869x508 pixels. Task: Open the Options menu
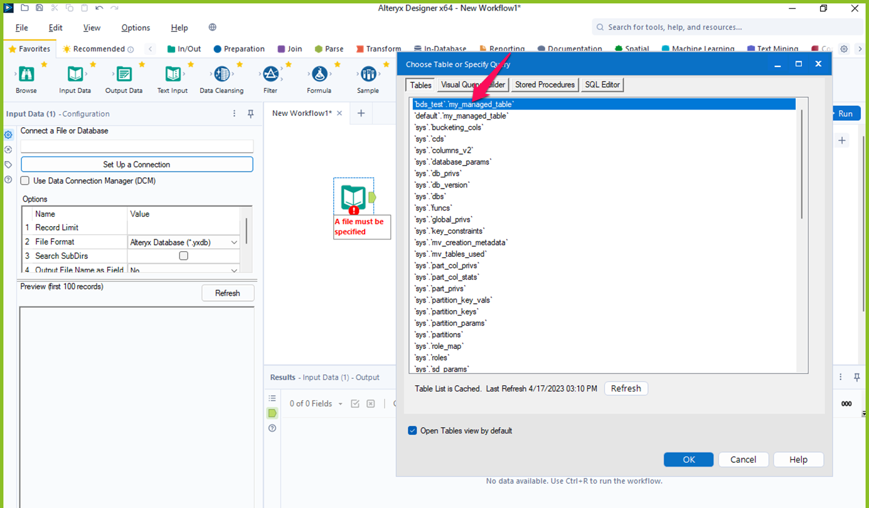click(x=136, y=28)
